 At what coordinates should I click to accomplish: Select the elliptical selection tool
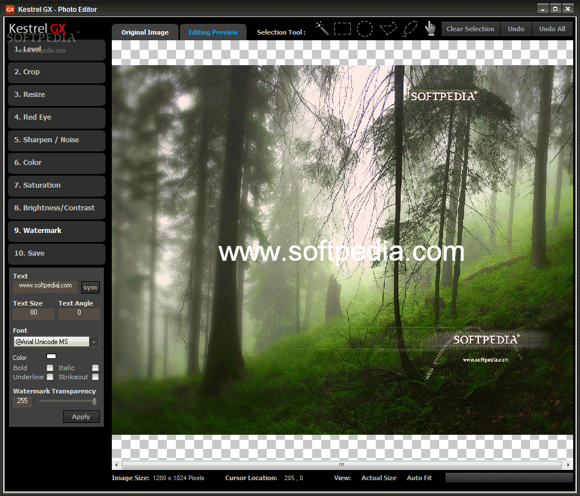pyautogui.click(x=365, y=28)
